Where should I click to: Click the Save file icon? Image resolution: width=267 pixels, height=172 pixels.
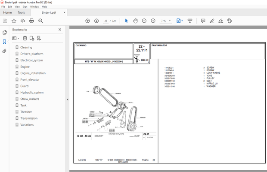pos(5,21)
